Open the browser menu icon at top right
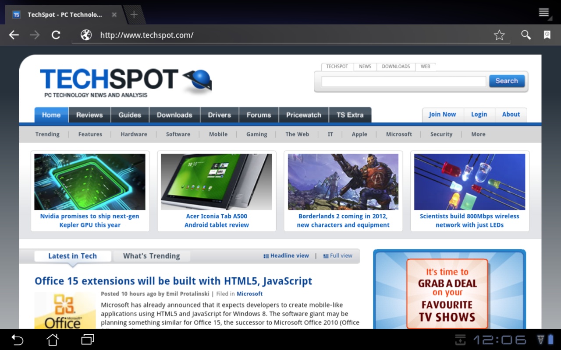Screen dimensions: 561x350 point(544,12)
